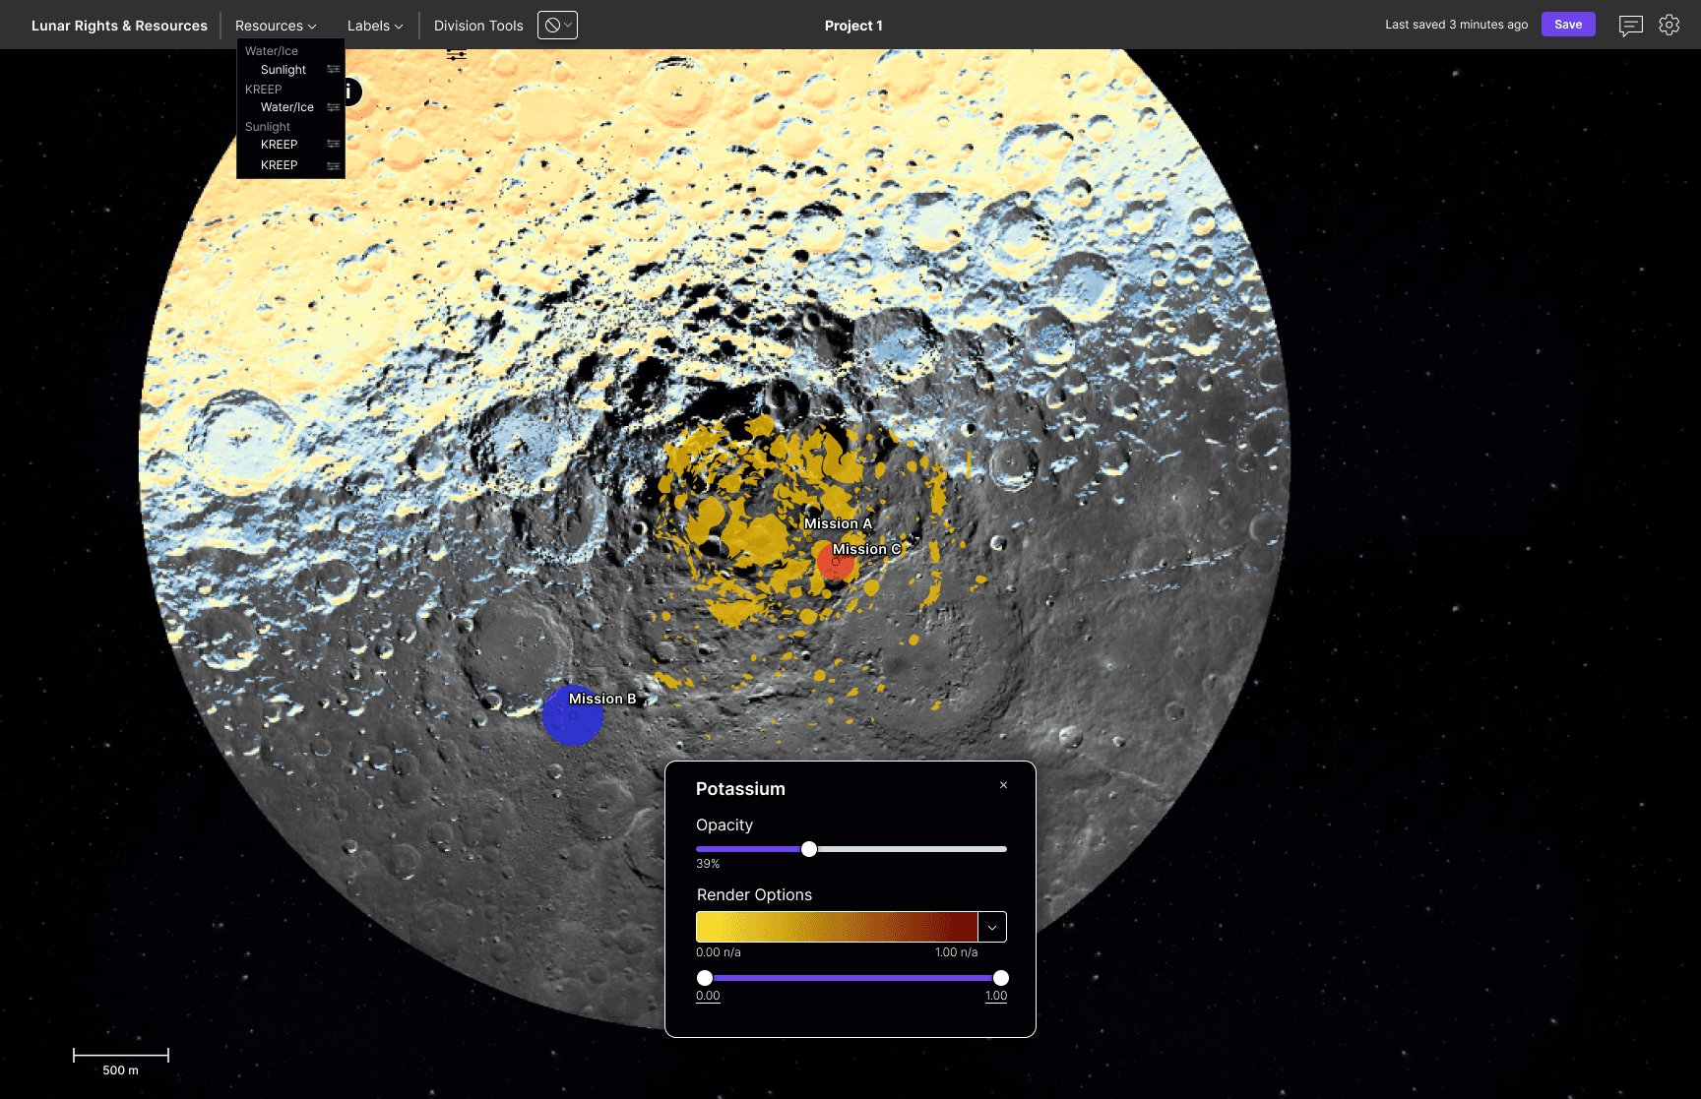1701x1099 pixels.
Task: Edit the minimum value 0.00 field
Action: [708, 996]
